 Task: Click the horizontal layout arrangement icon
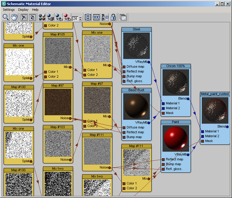[x=96, y=17]
